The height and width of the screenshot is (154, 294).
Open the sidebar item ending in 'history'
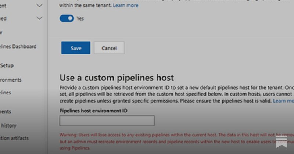point(8,125)
